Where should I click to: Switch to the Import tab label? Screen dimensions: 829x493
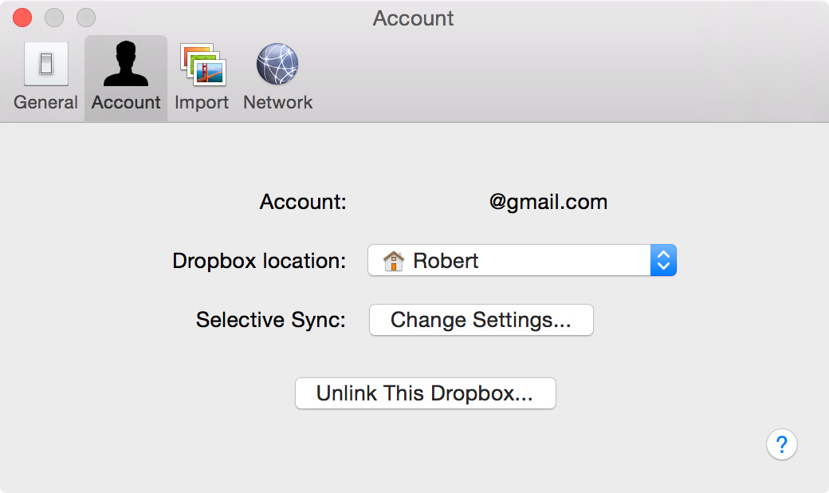pos(202,103)
